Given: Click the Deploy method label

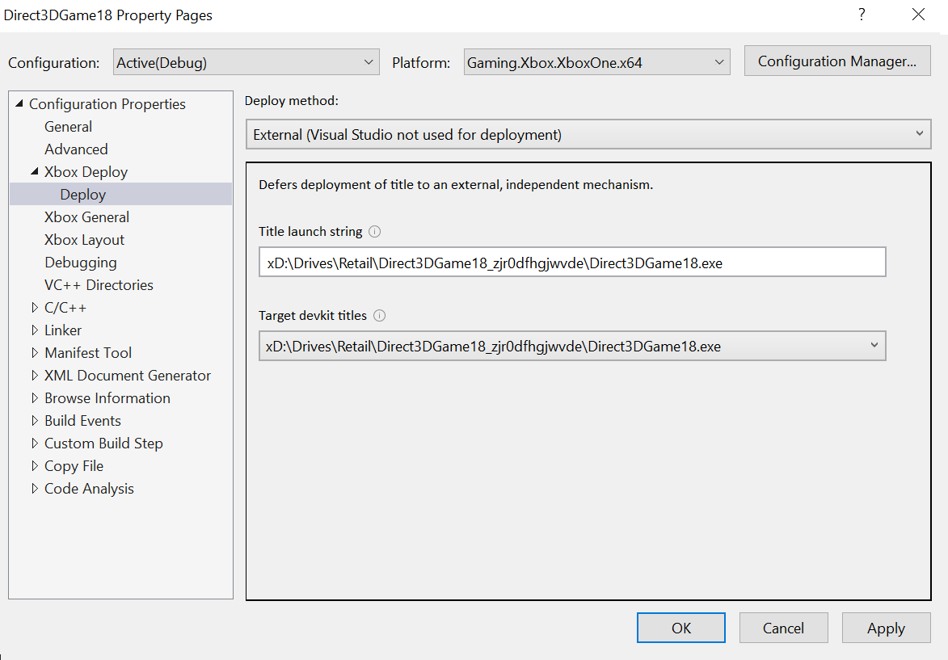Looking at the screenshot, I should [x=292, y=101].
